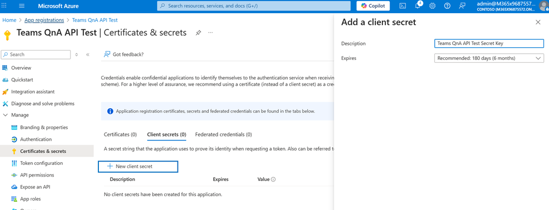Screen dimensions: 549x210
Task: Select Certificates & secrets in sidebar
Action: 47,151
